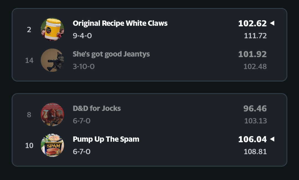Click the 9-4-0 team record
The width and height of the screenshot is (299, 180).
pos(82,36)
